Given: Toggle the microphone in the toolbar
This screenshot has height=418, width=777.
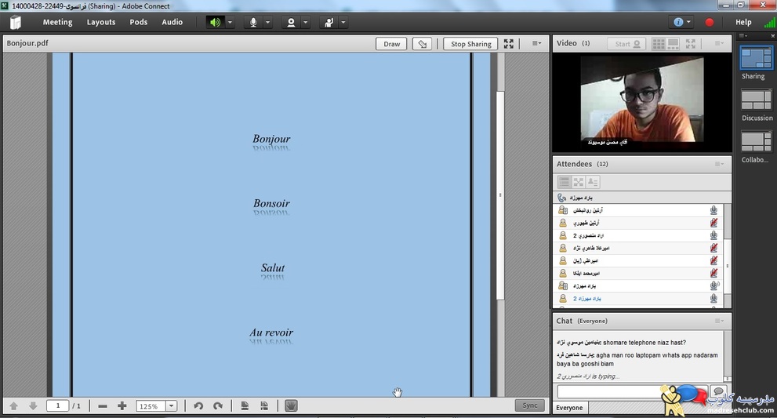Looking at the screenshot, I should point(253,22).
